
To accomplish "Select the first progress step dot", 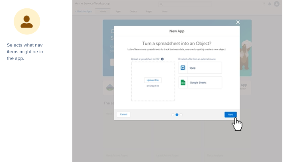I will 173,115.
